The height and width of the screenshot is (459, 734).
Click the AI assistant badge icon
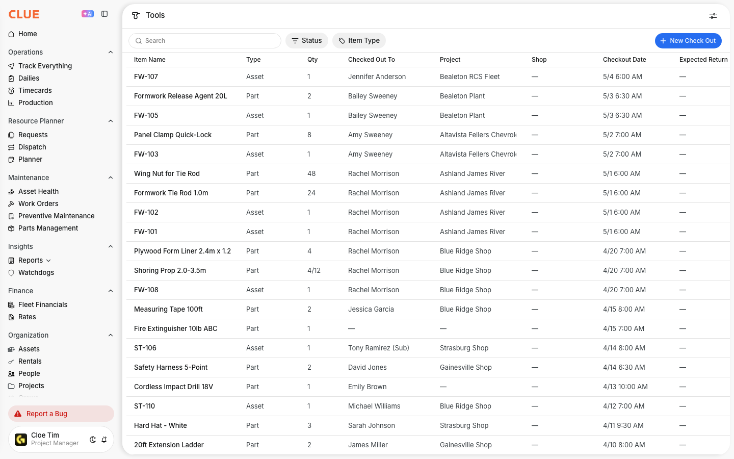point(88,14)
